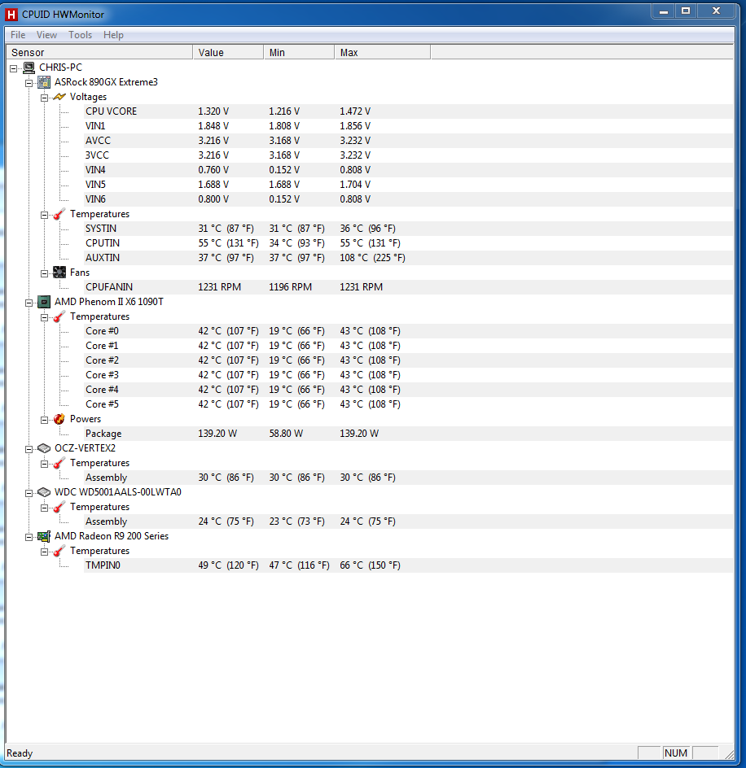Select the AVCC voltage row

point(409,141)
